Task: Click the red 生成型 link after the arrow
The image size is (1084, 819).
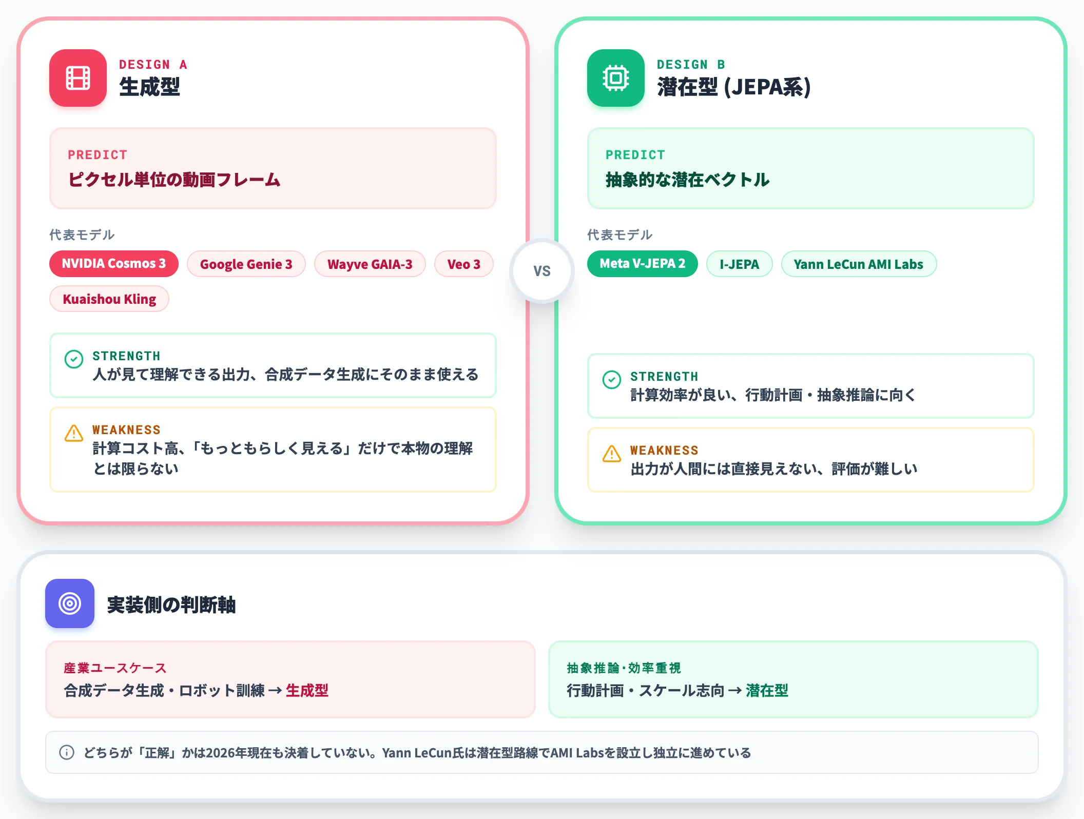Action: 307,691
